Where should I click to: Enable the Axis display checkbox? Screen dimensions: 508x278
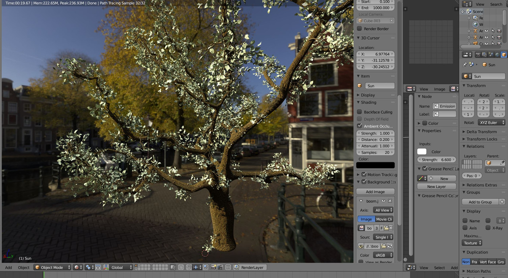465,228
